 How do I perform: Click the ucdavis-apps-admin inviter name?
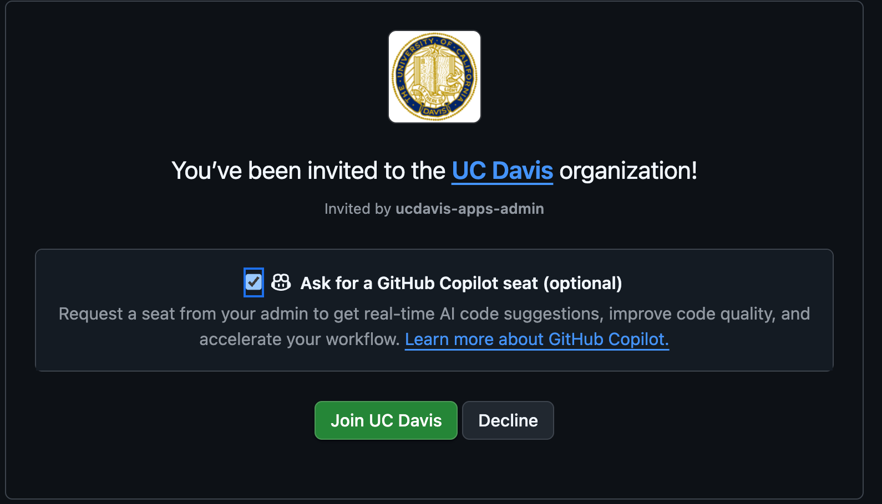(469, 209)
